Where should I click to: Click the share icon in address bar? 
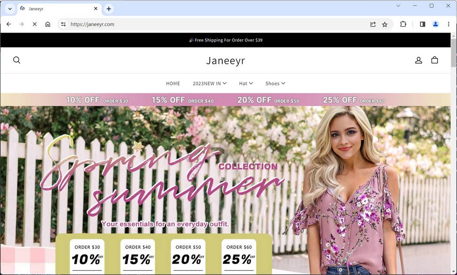[372, 24]
